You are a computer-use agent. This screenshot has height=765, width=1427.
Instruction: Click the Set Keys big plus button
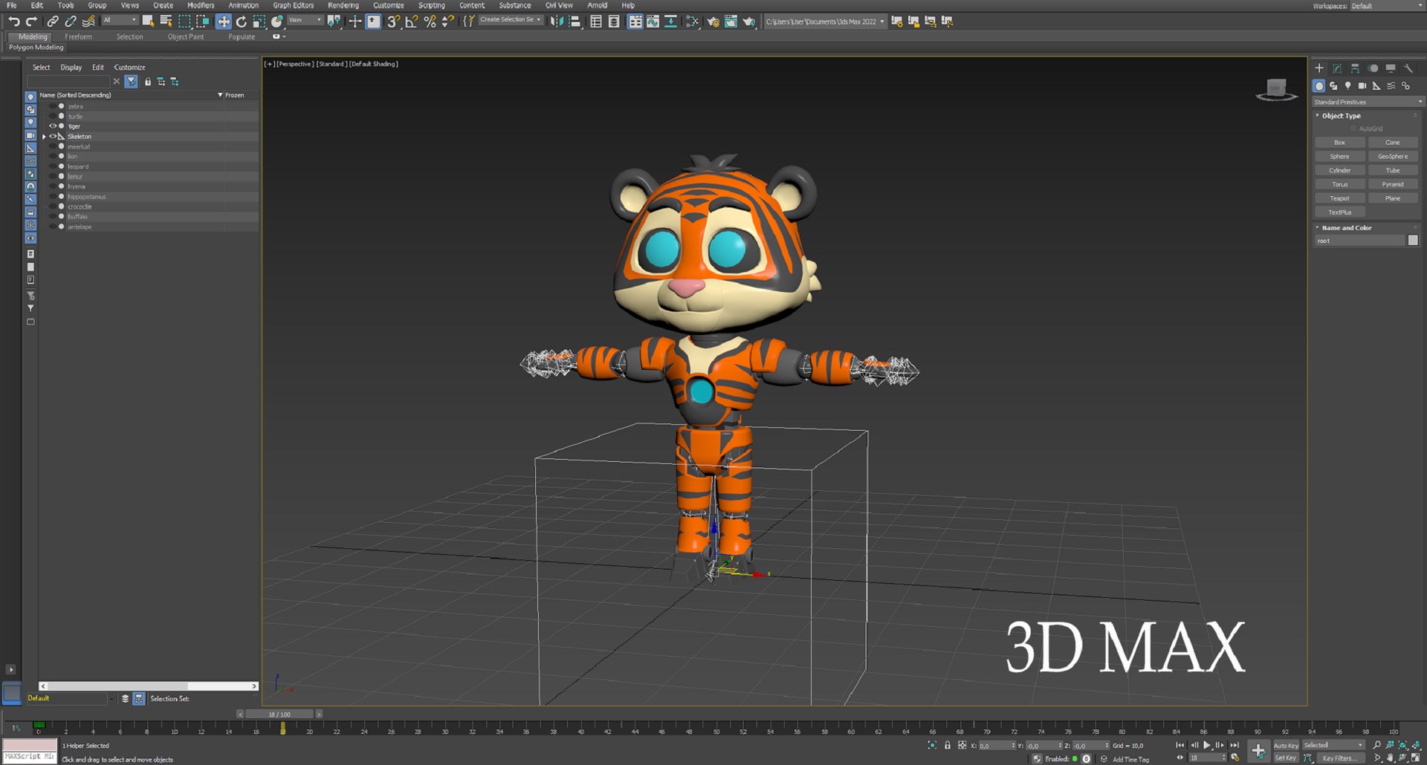pos(1258,751)
